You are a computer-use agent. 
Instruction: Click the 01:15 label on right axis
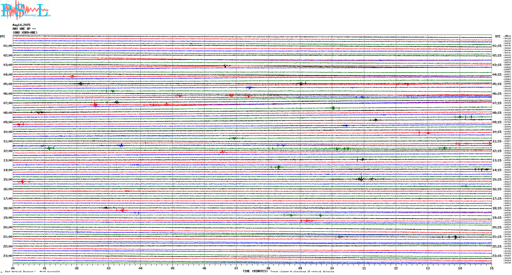(497, 46)
